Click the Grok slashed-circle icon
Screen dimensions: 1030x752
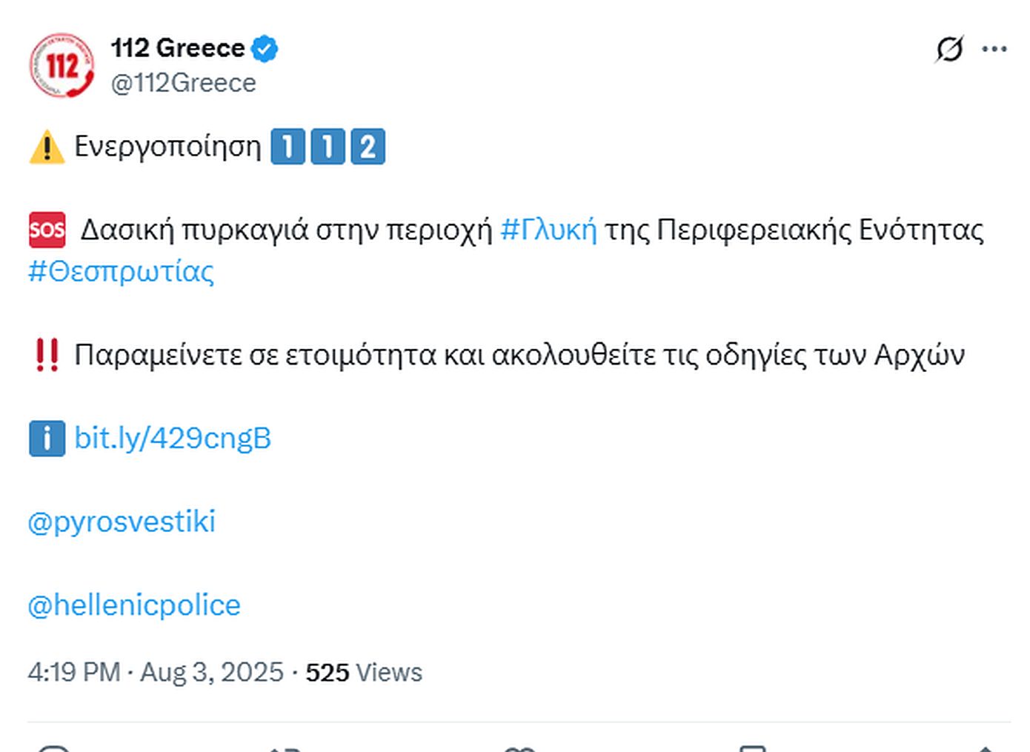pos(949,50)
